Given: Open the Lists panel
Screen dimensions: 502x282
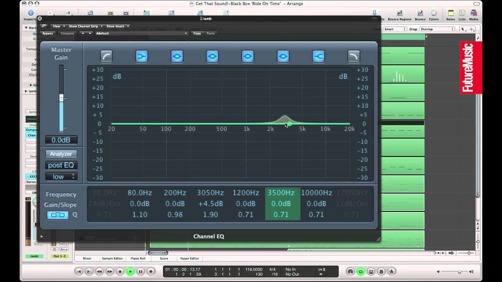Looking at the screenshot, I should pyautogui.click(x=462, y=15).
